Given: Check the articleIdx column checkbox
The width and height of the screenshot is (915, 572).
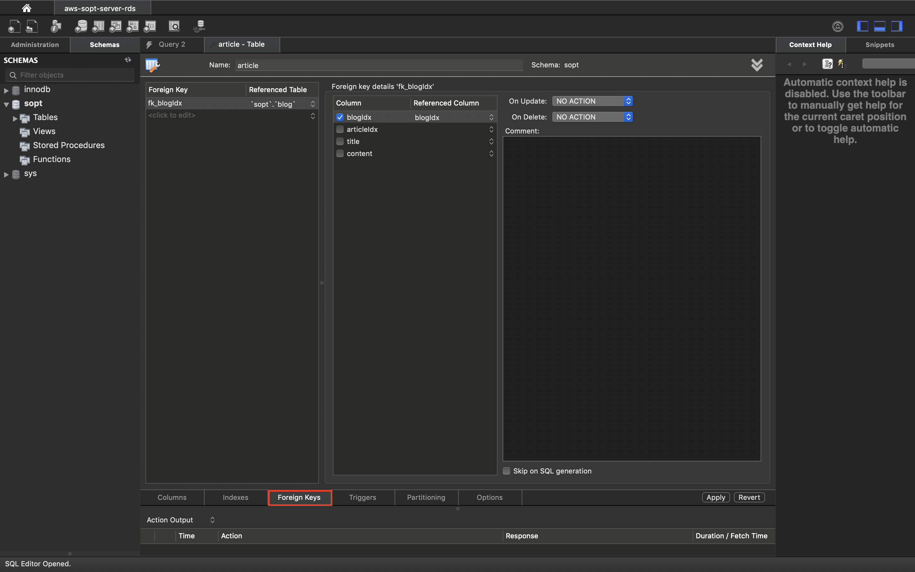Looking at the screenshot, I should point(340,129).
